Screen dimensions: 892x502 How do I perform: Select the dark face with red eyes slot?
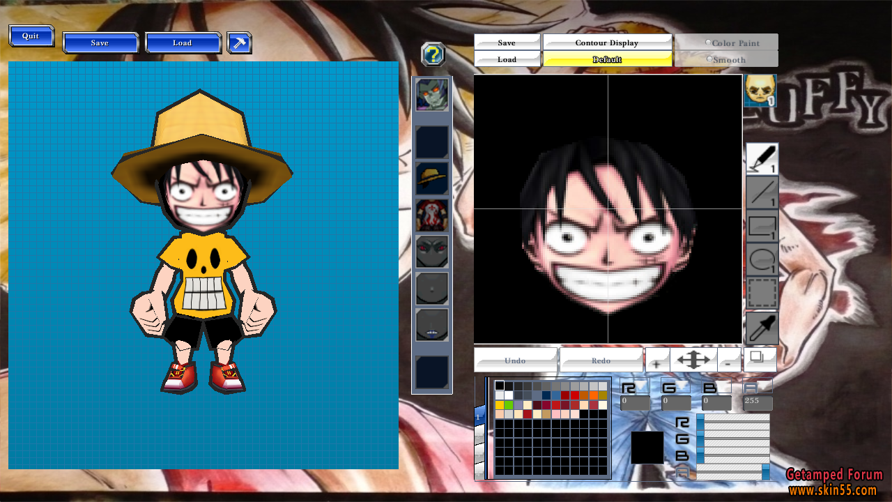(432, 252)
